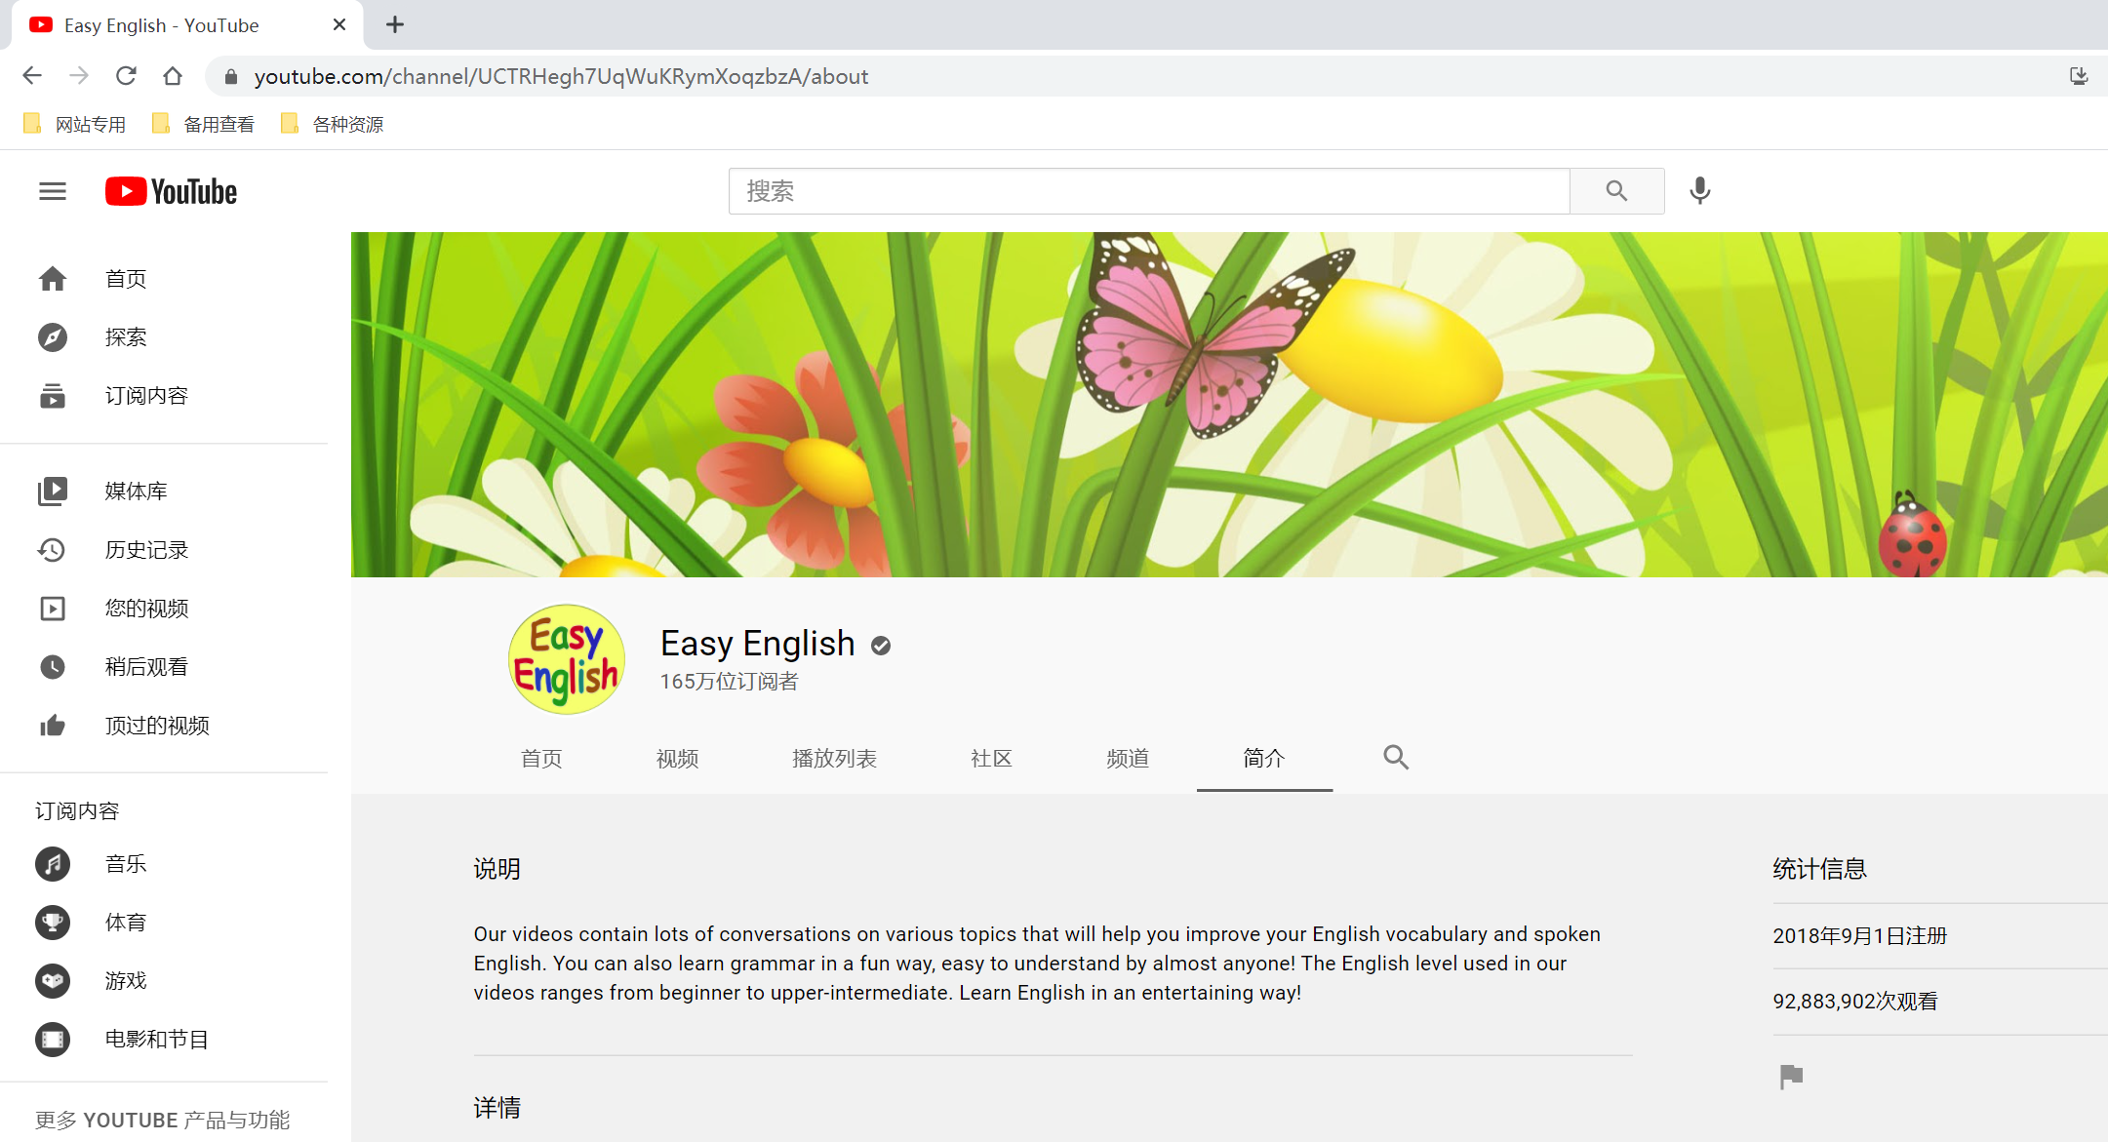
Task: Click the 详情 details heading
Action: click(x=497, y=1108)
